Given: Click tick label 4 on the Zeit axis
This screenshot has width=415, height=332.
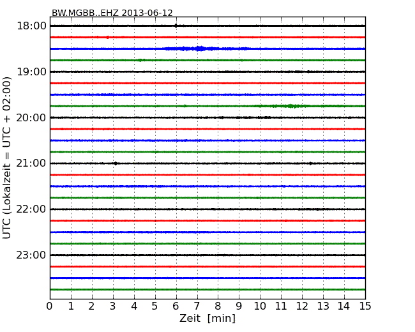Looking at the screenshot, I should tap(134, 306).
